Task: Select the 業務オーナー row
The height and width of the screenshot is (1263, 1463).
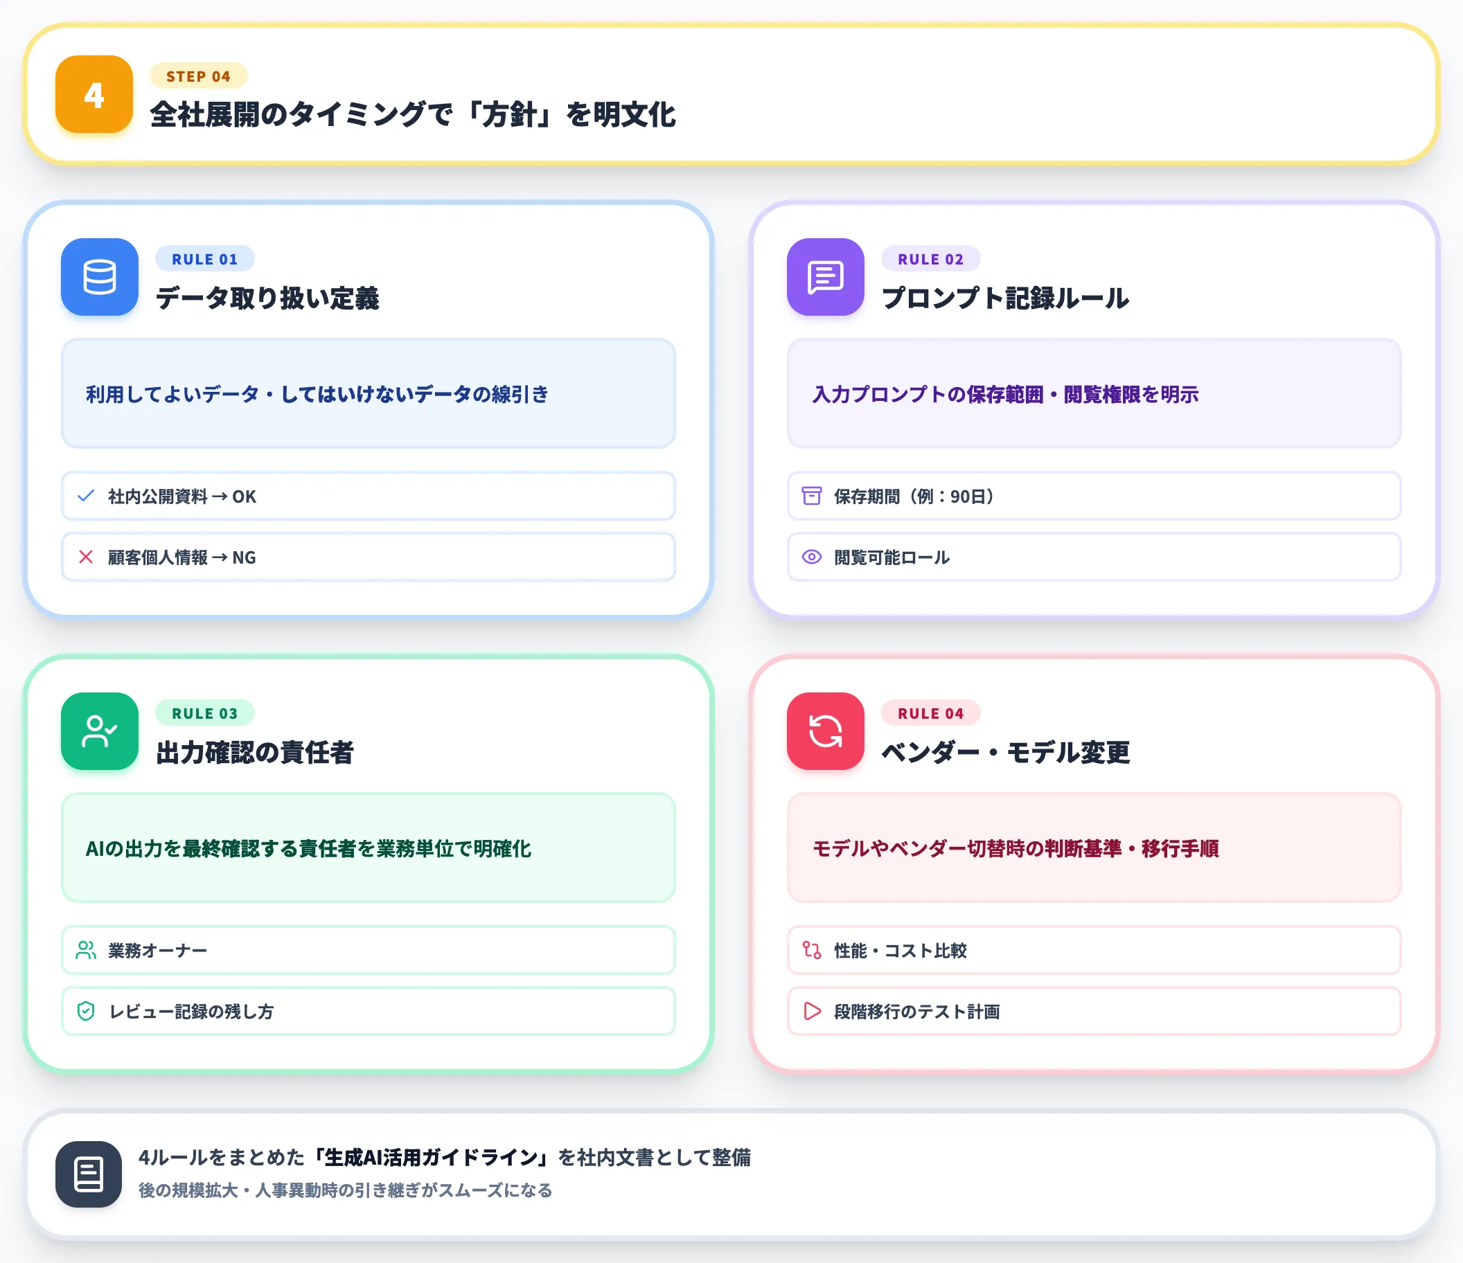Action: tap(369, 950)
